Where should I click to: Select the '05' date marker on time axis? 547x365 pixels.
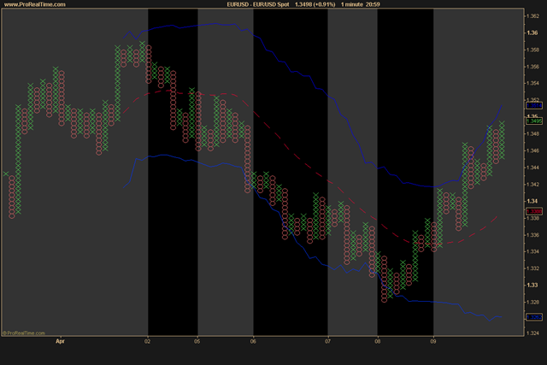tap(197, 341)
